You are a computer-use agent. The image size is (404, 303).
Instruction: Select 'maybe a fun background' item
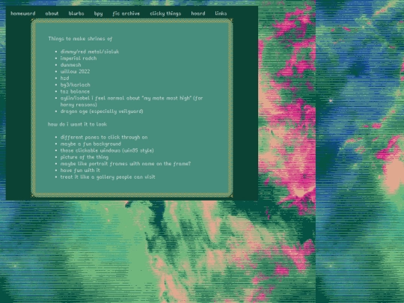(x=91, y=144)
